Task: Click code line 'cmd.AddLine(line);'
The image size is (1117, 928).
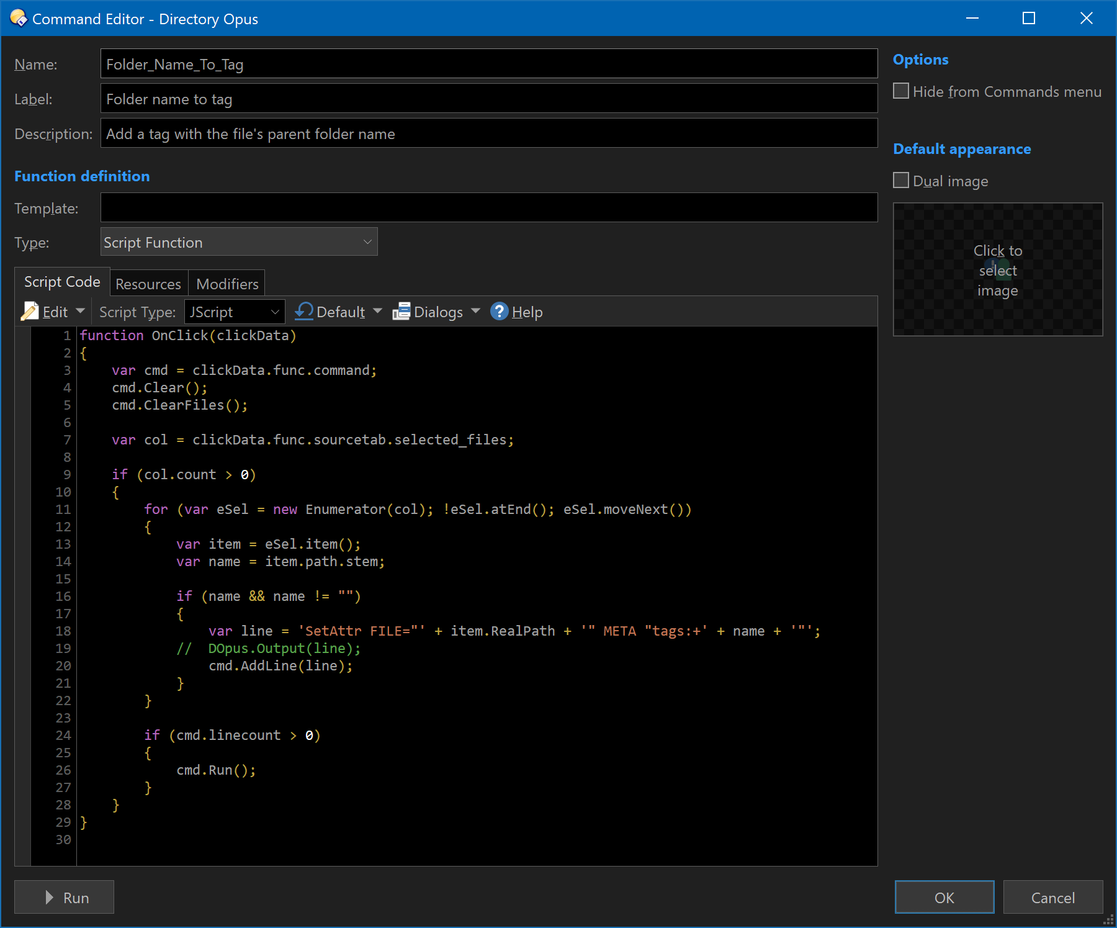Action: 280,665
